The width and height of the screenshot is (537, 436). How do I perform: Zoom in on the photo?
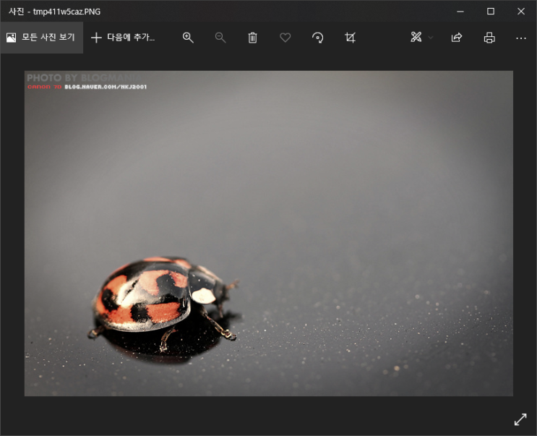pos(188,38)
